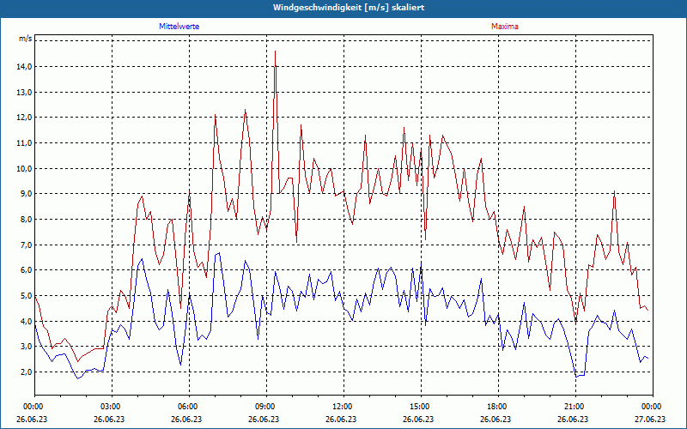Click the 14,0 y-axis value
This screenshot has height=429, width=687.
coord(24,67)
